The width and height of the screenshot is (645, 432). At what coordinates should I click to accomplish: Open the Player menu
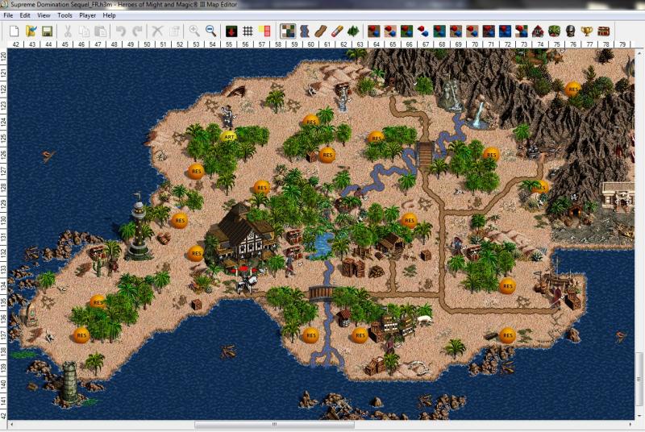(x=87, y=15)
